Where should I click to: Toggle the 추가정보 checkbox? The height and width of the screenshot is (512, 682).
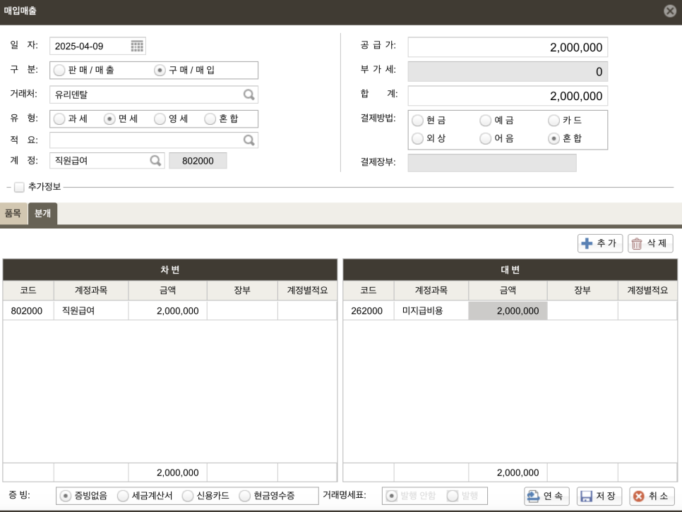pyautogui.click(x=19, y=187)
